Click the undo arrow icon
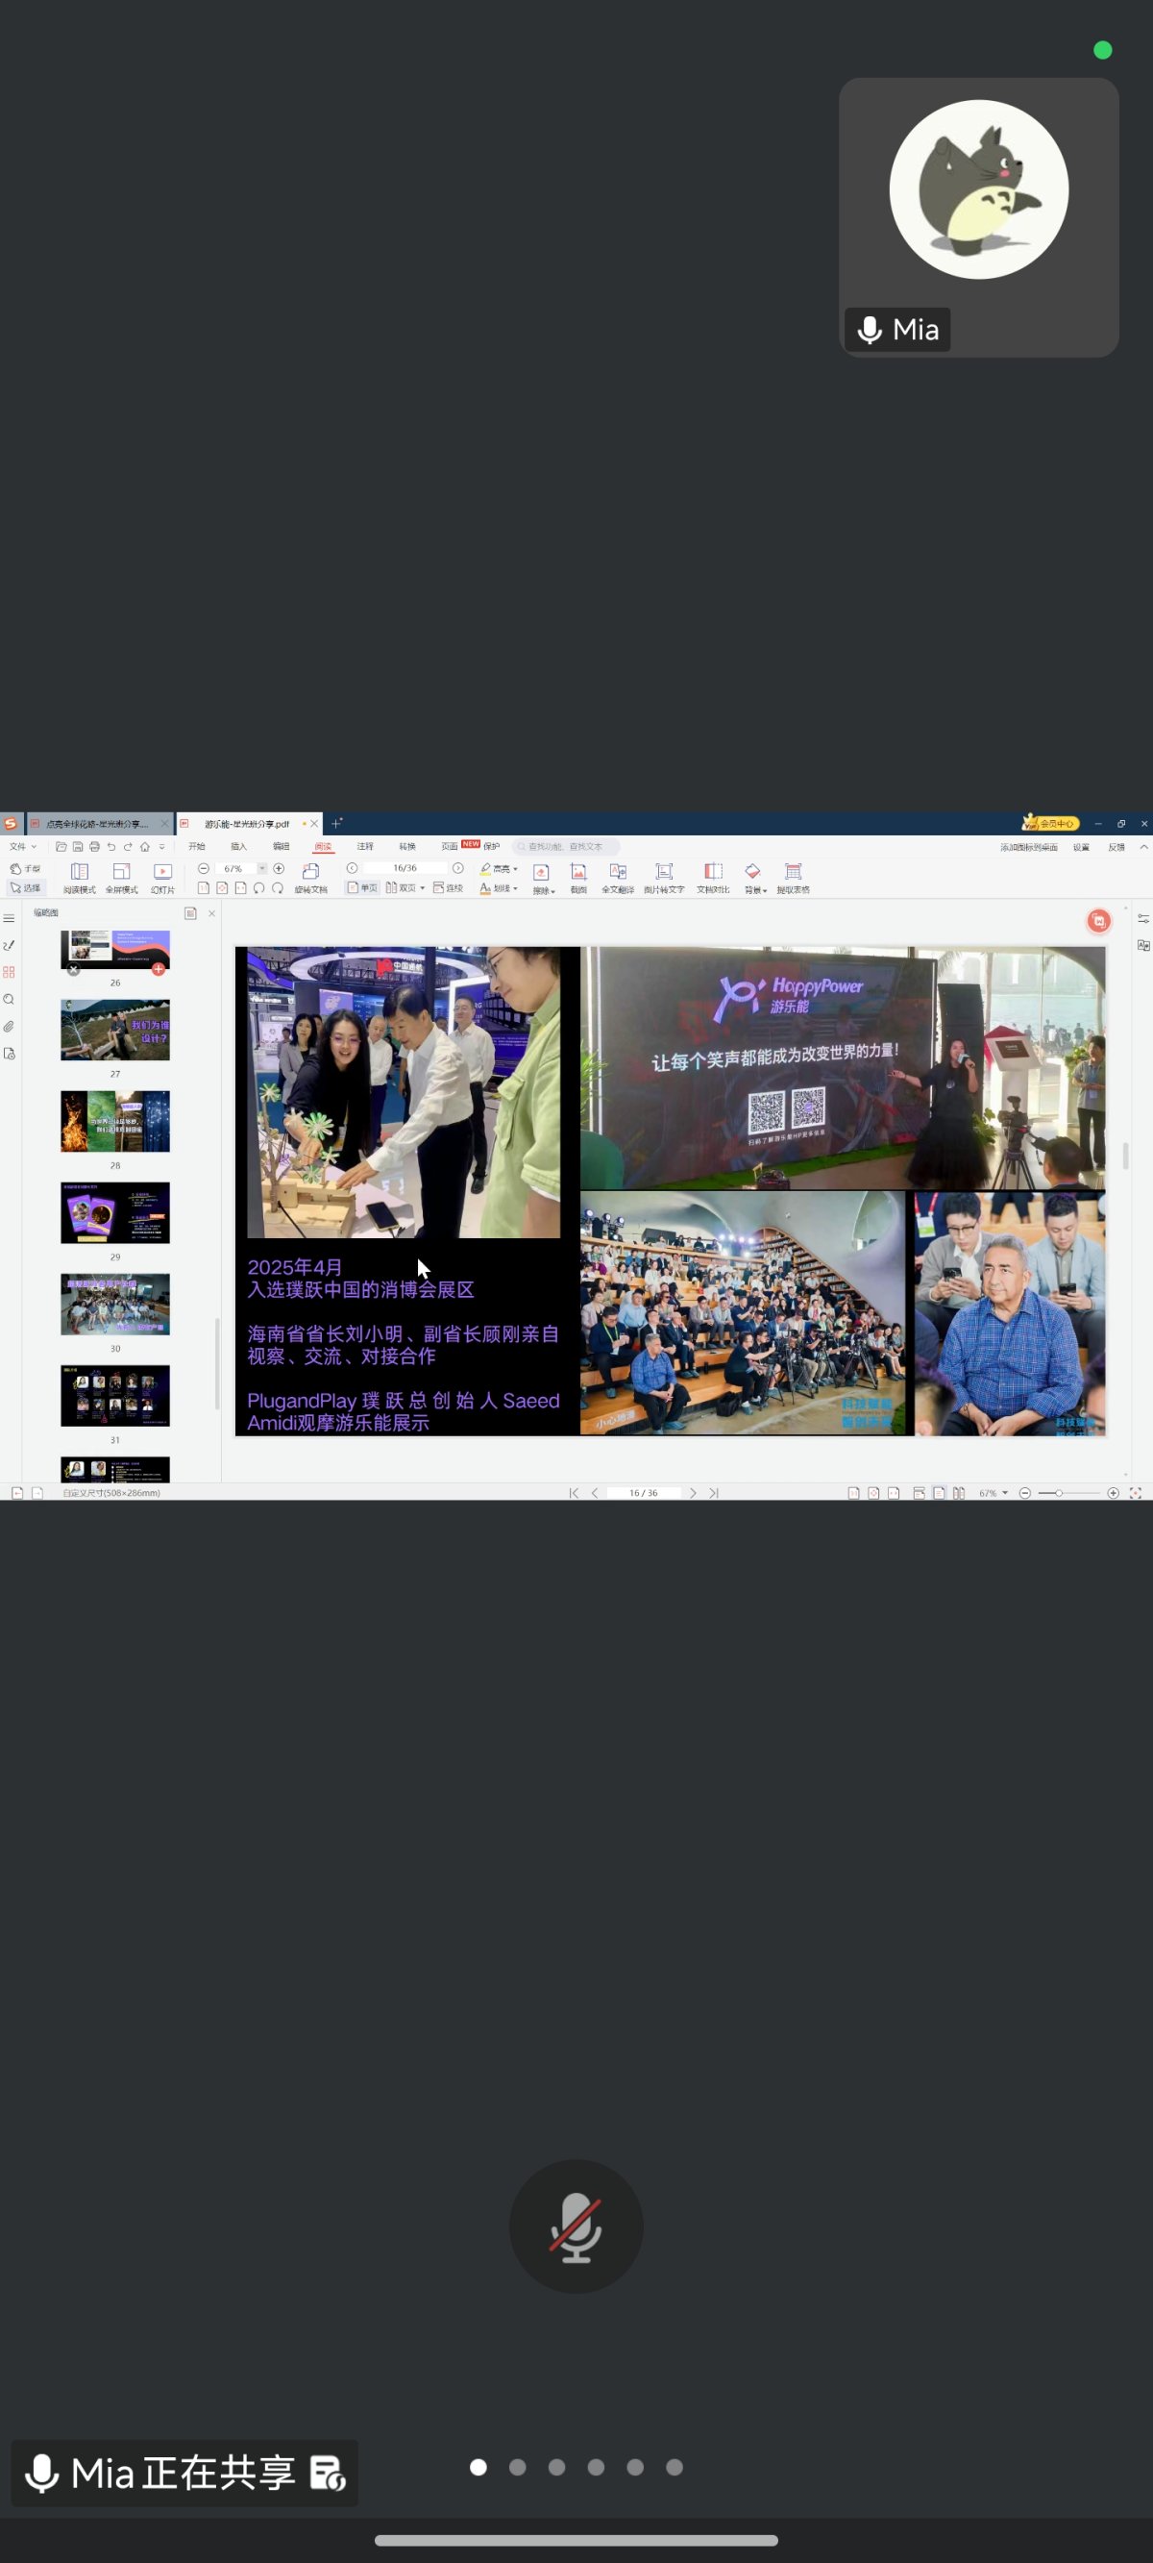This screenshot has height=2563, width=1153. [x=111, y=847]
